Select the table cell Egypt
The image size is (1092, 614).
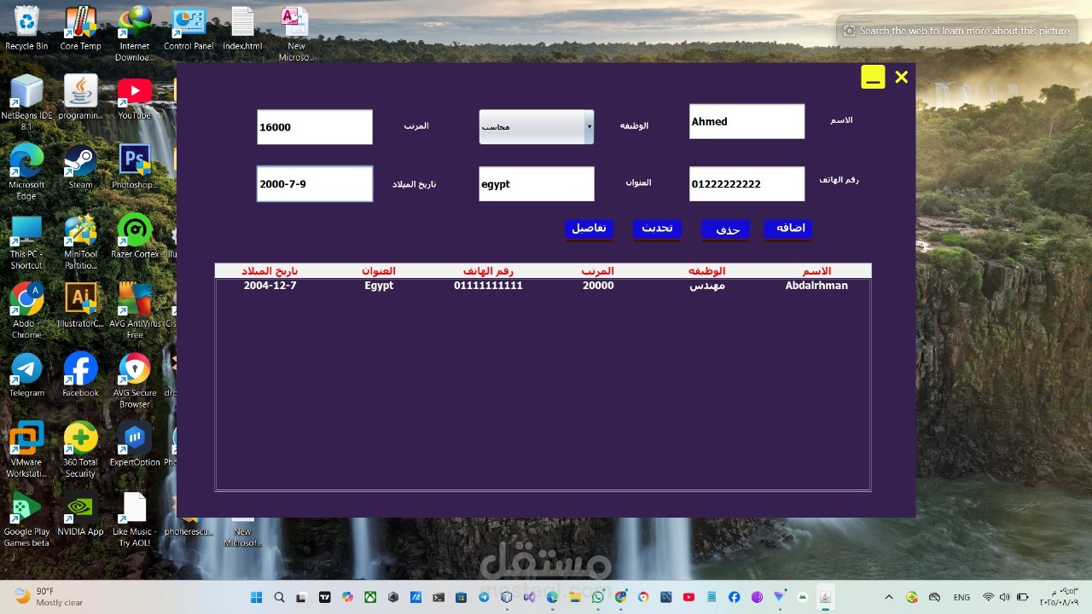[x=379, y=286]
